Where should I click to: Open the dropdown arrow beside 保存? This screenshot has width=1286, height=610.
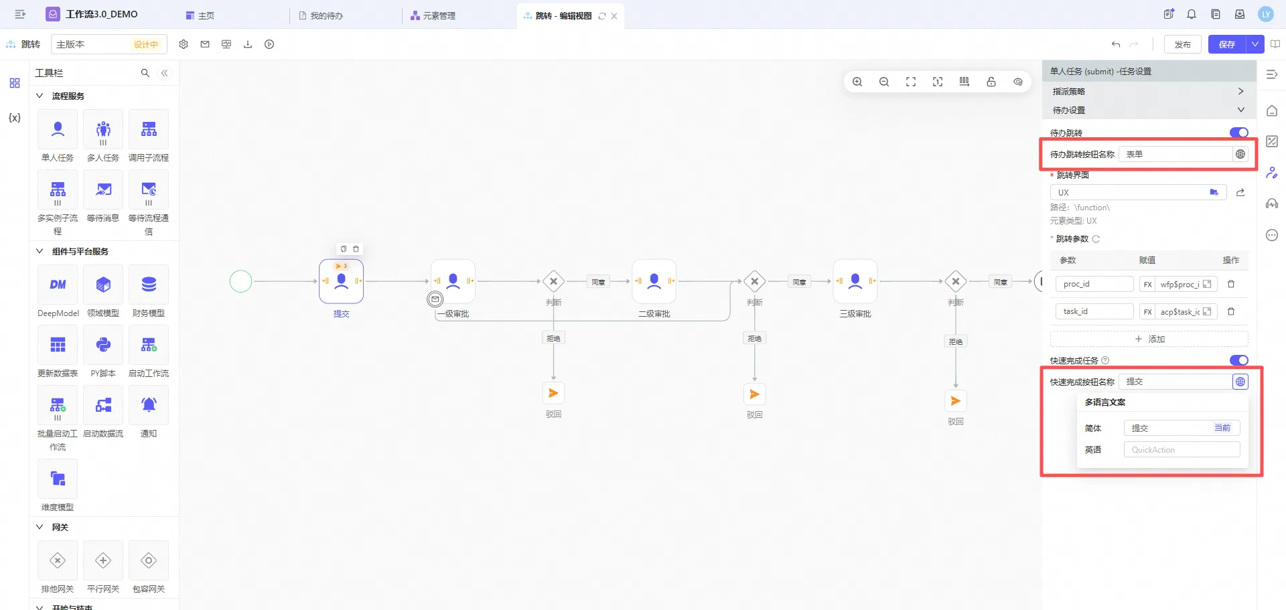pyautogui.click(x=1255, y=44)
